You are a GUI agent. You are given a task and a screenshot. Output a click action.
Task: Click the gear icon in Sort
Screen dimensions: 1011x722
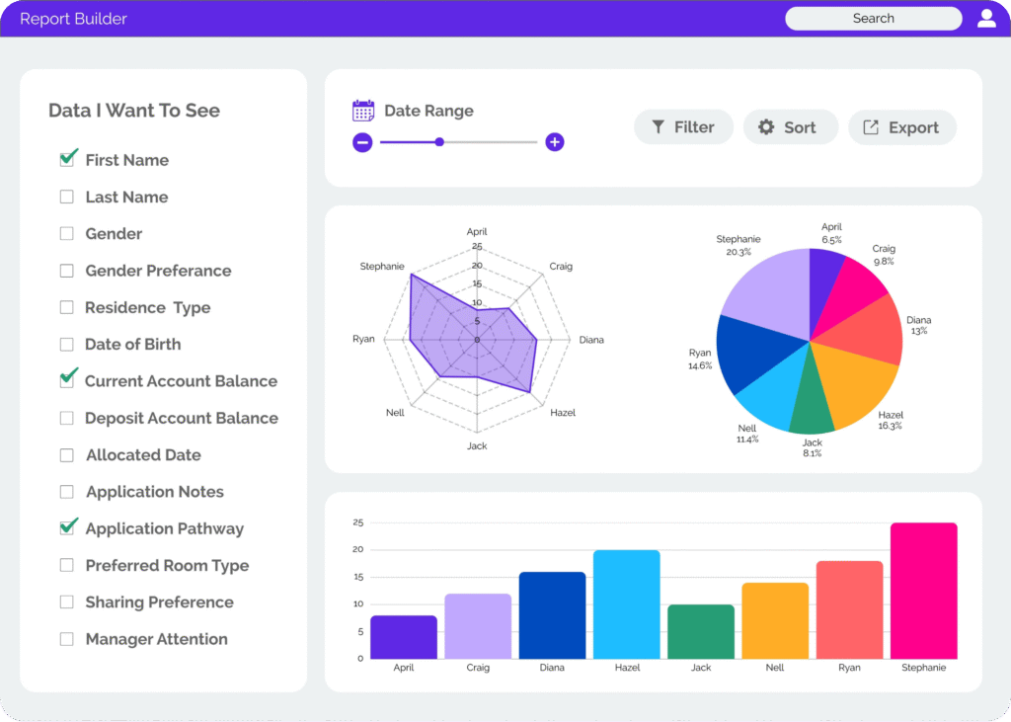pyautogui.click(x=766, y=127)
